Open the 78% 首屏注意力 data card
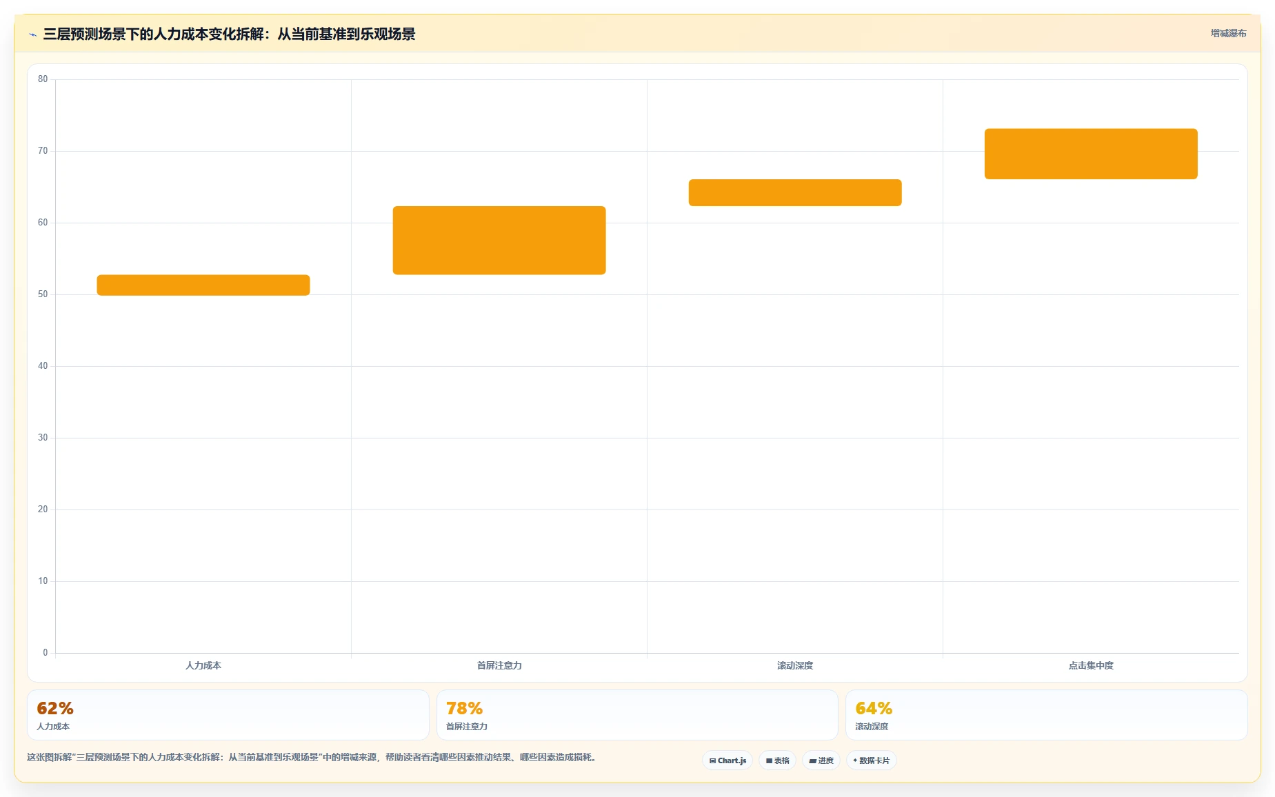The width and height of the screenshot is (1275, 797). pos(637,715)
